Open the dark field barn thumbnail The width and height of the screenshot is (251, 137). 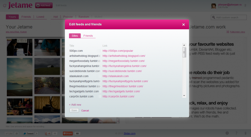click(47, 66)
